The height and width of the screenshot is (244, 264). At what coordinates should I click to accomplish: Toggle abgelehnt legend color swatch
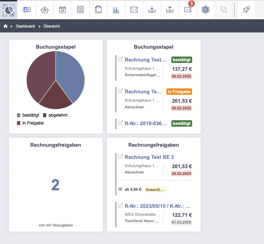coord(45,115)
